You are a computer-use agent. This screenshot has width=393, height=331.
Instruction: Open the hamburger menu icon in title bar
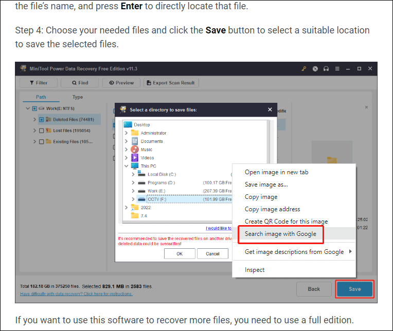[337, 68]
